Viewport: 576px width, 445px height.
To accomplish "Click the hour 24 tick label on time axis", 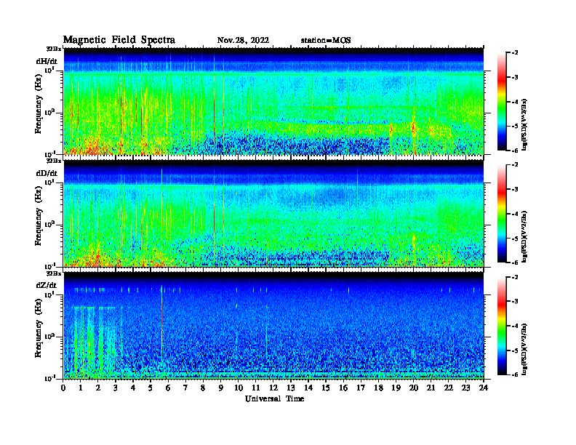I will [484, 388].
